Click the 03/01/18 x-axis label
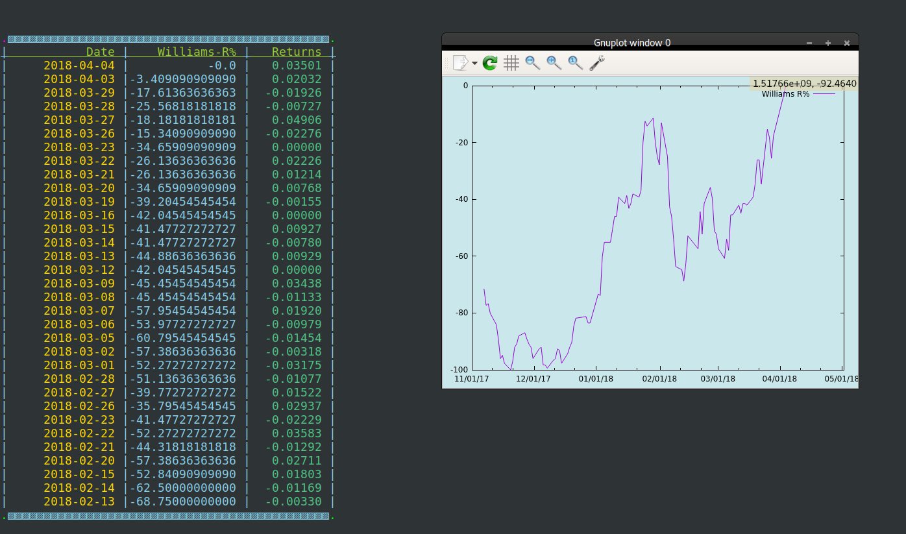 tap(718, 379)
